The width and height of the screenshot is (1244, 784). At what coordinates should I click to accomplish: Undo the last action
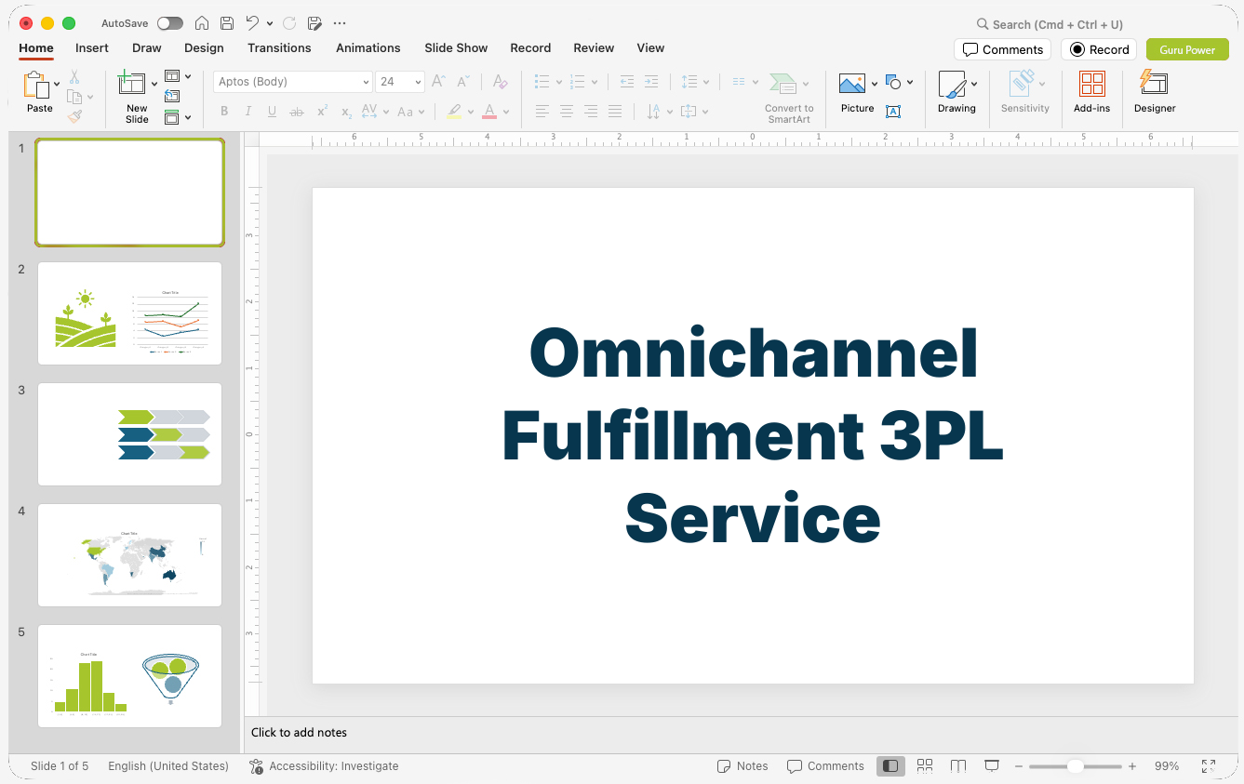coord(252,23)
